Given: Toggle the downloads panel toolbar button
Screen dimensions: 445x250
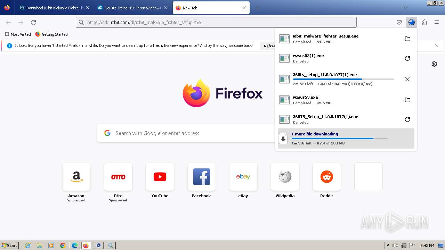Looking at the screenshot, I should (412, 22).
